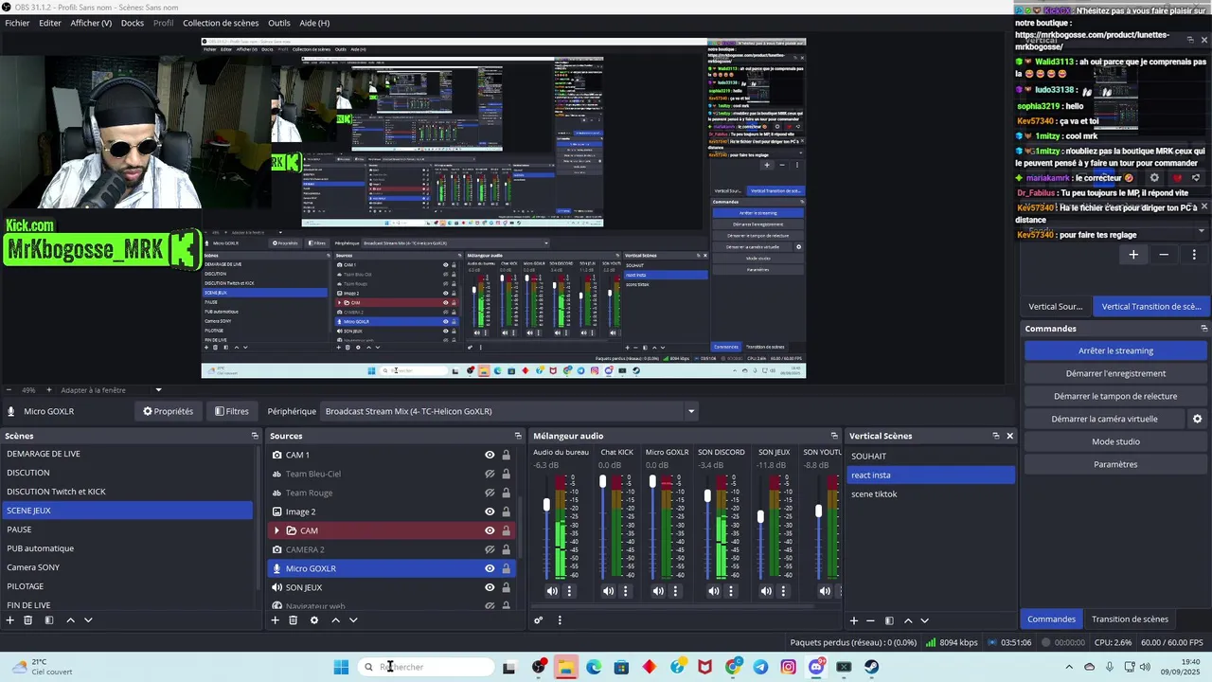This screenshot has height=682, width=1212.
Task: Hide the CAM group source
Action: pyautogui.click(x=490, y=530)
